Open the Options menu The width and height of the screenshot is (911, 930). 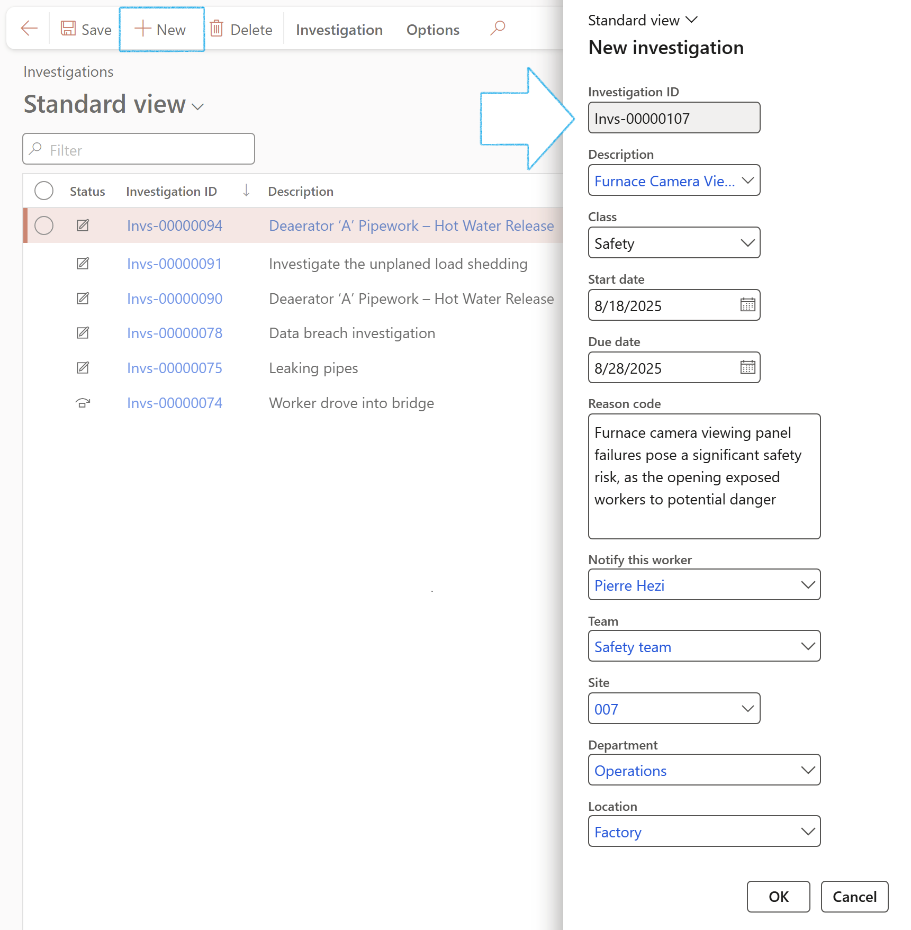tap(433, 30)
